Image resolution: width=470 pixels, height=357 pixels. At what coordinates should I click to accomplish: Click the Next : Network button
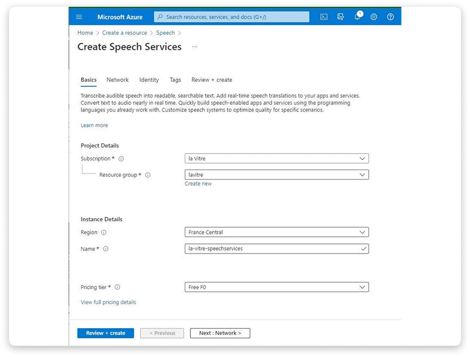(220, 333)
